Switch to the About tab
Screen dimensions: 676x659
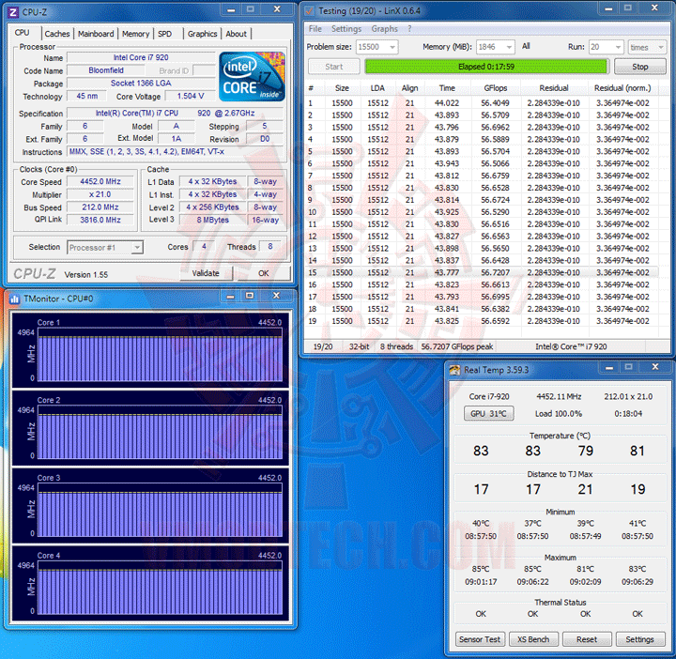point(237,34)
